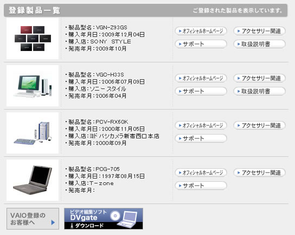
Task: Select the text 購入店：ヨドバシカメラ新宿西口本店
Action: pyautogui.click(x=114, y=136)
